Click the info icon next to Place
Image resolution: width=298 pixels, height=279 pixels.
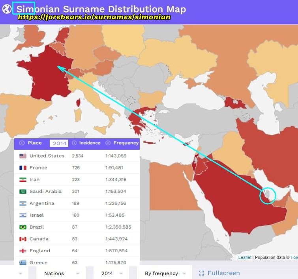point(22,143)
